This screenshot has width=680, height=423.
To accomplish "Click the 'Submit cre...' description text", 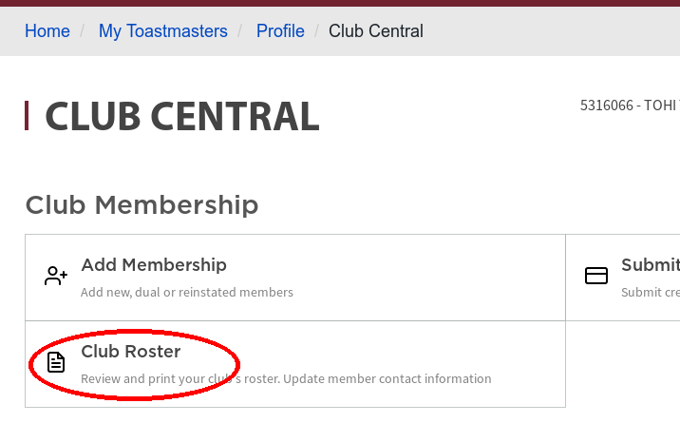I will [x=651, y=292].
